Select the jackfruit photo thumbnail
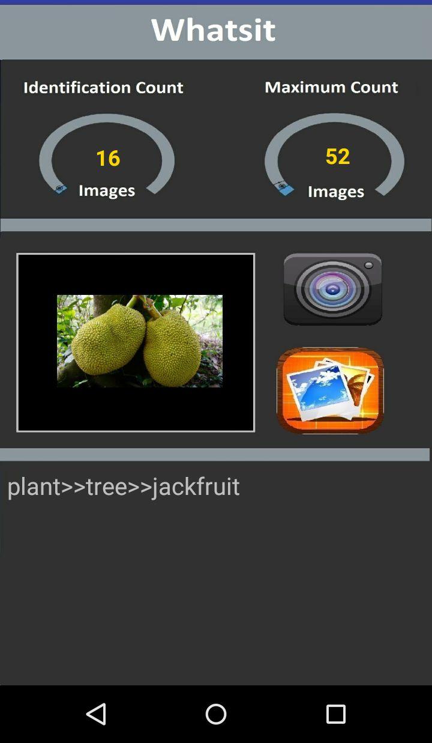The height and width of the screenshot is (743, 432). click(140, 341)
